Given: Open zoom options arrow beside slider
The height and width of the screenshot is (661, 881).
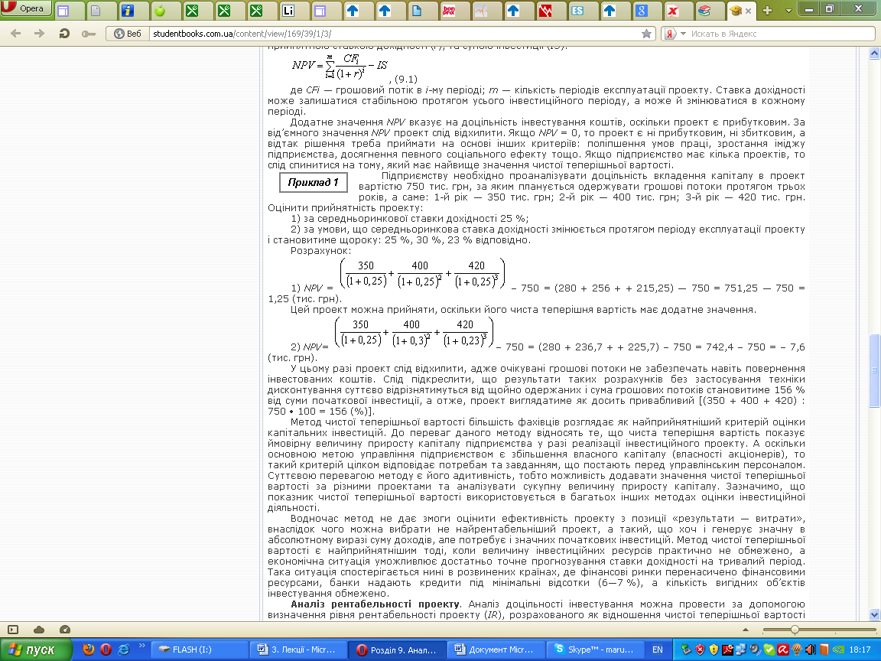Looking at the screenshot, I should [746, 630].
